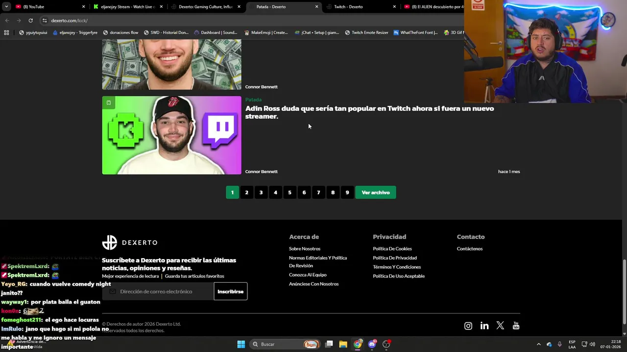Open the network icon in system tray
The height and width of the screenshot is (352, 627).
coord(584,344)
